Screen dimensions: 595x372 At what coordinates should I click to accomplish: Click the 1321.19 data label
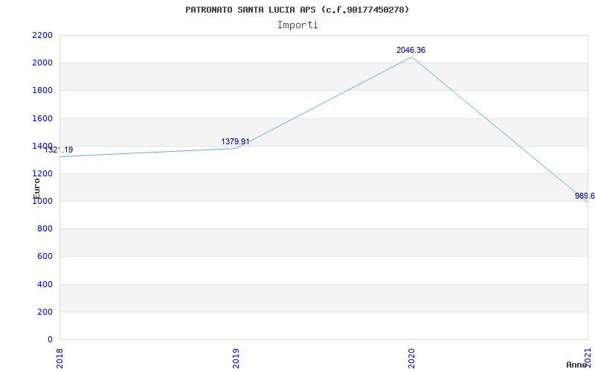pos(59,150)
